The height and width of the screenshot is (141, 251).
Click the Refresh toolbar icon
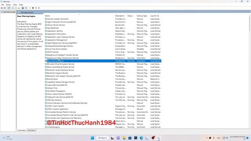16,8
